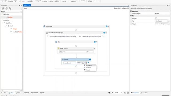
Task: Click the rowsCount field in Assign activity
Action: (69, 63)
